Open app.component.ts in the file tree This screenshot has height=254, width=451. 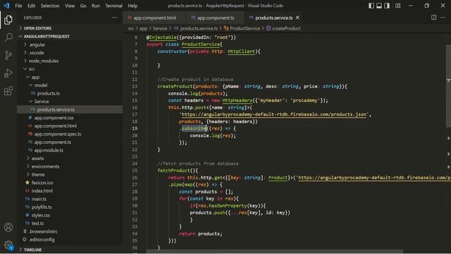(x=70, y=142)
